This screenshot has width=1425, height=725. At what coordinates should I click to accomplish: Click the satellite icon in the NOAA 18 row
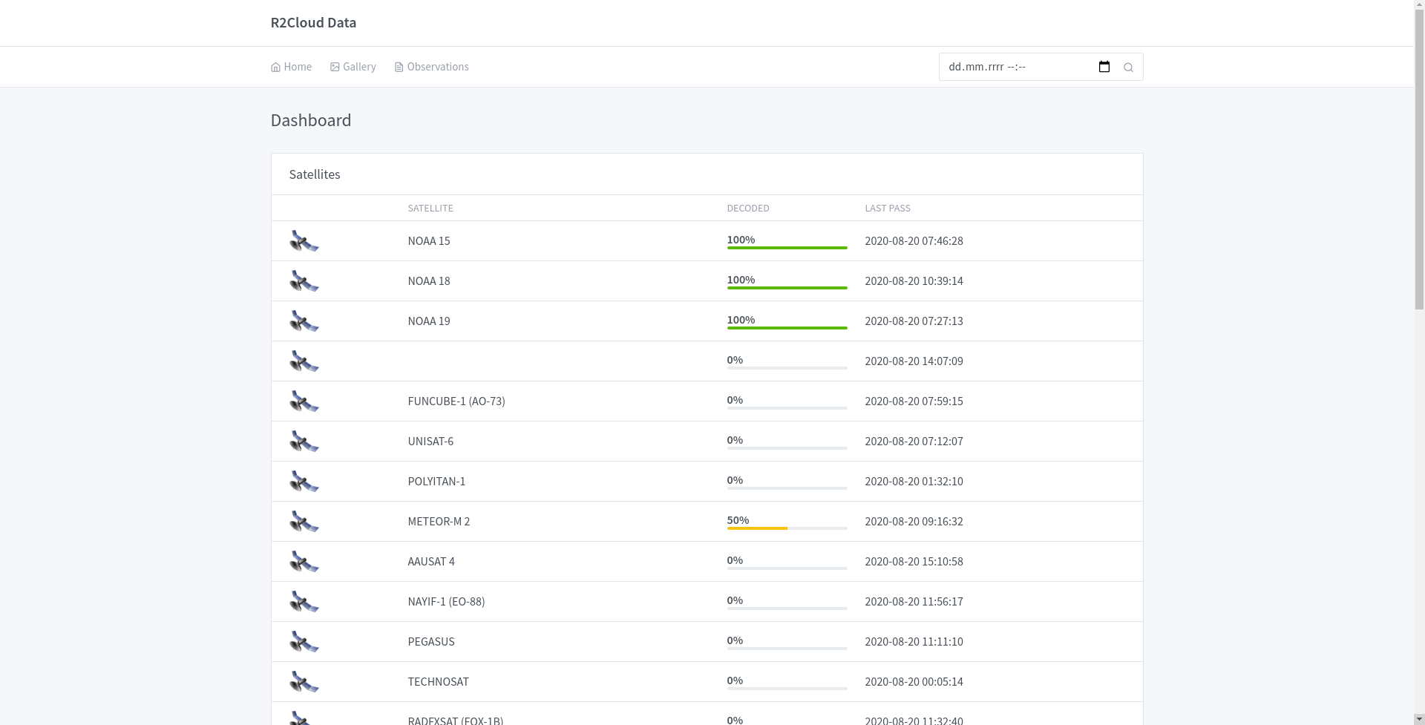304,281
